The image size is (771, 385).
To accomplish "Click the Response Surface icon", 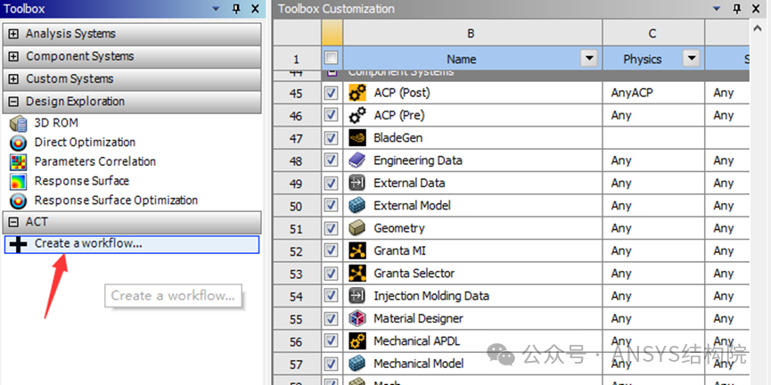I will pos(18,182).
